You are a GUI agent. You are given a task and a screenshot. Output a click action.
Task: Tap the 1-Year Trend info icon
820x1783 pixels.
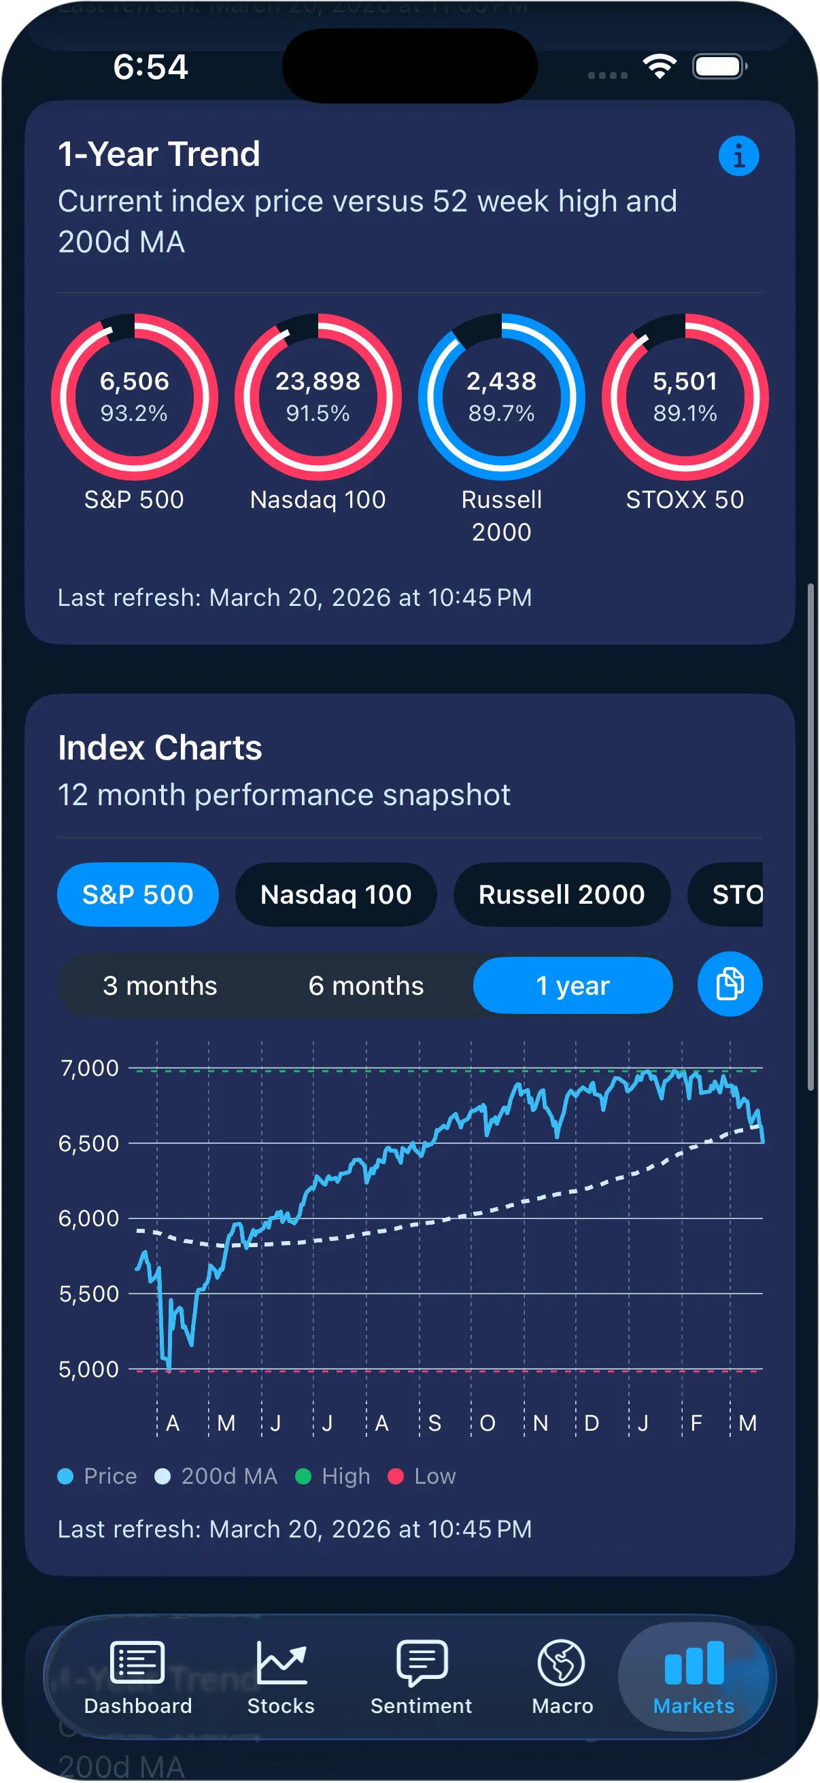(738, 156)
